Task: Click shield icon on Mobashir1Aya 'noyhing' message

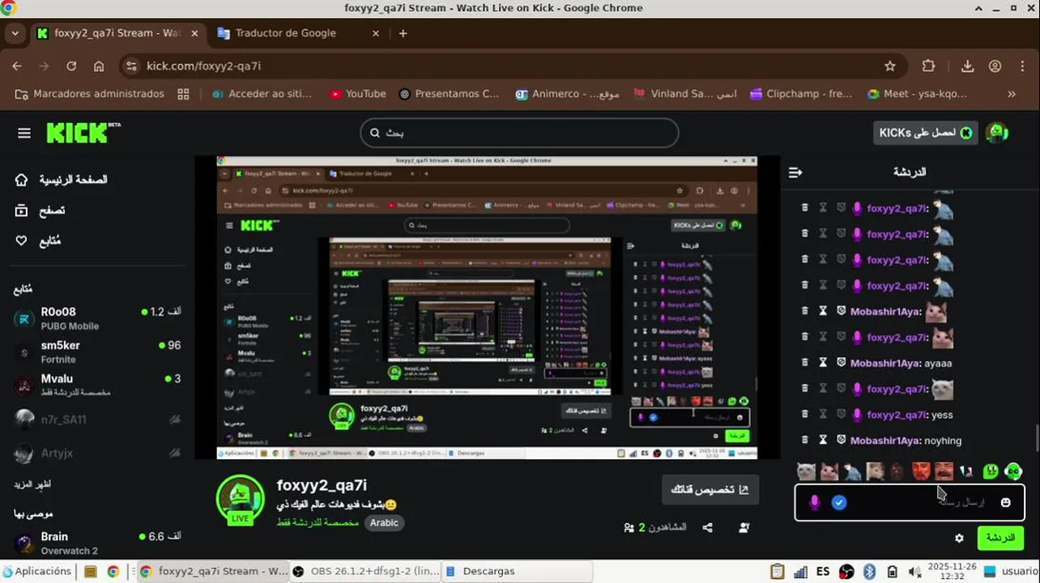Action: point(842,440)
